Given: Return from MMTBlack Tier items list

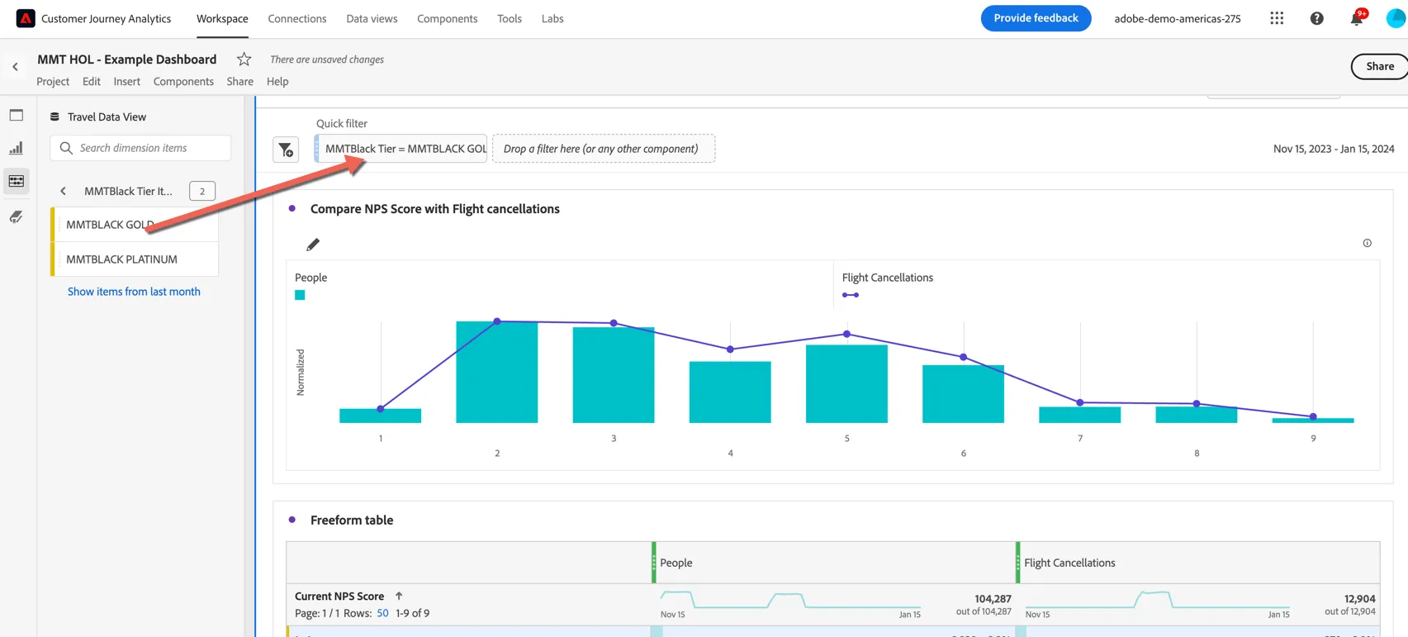Looking at the screenshot, I should (x=63, y=191).
